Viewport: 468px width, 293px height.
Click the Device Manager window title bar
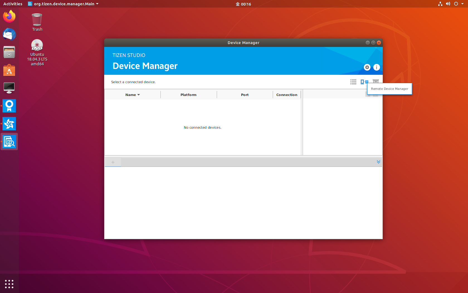[243, 43]
